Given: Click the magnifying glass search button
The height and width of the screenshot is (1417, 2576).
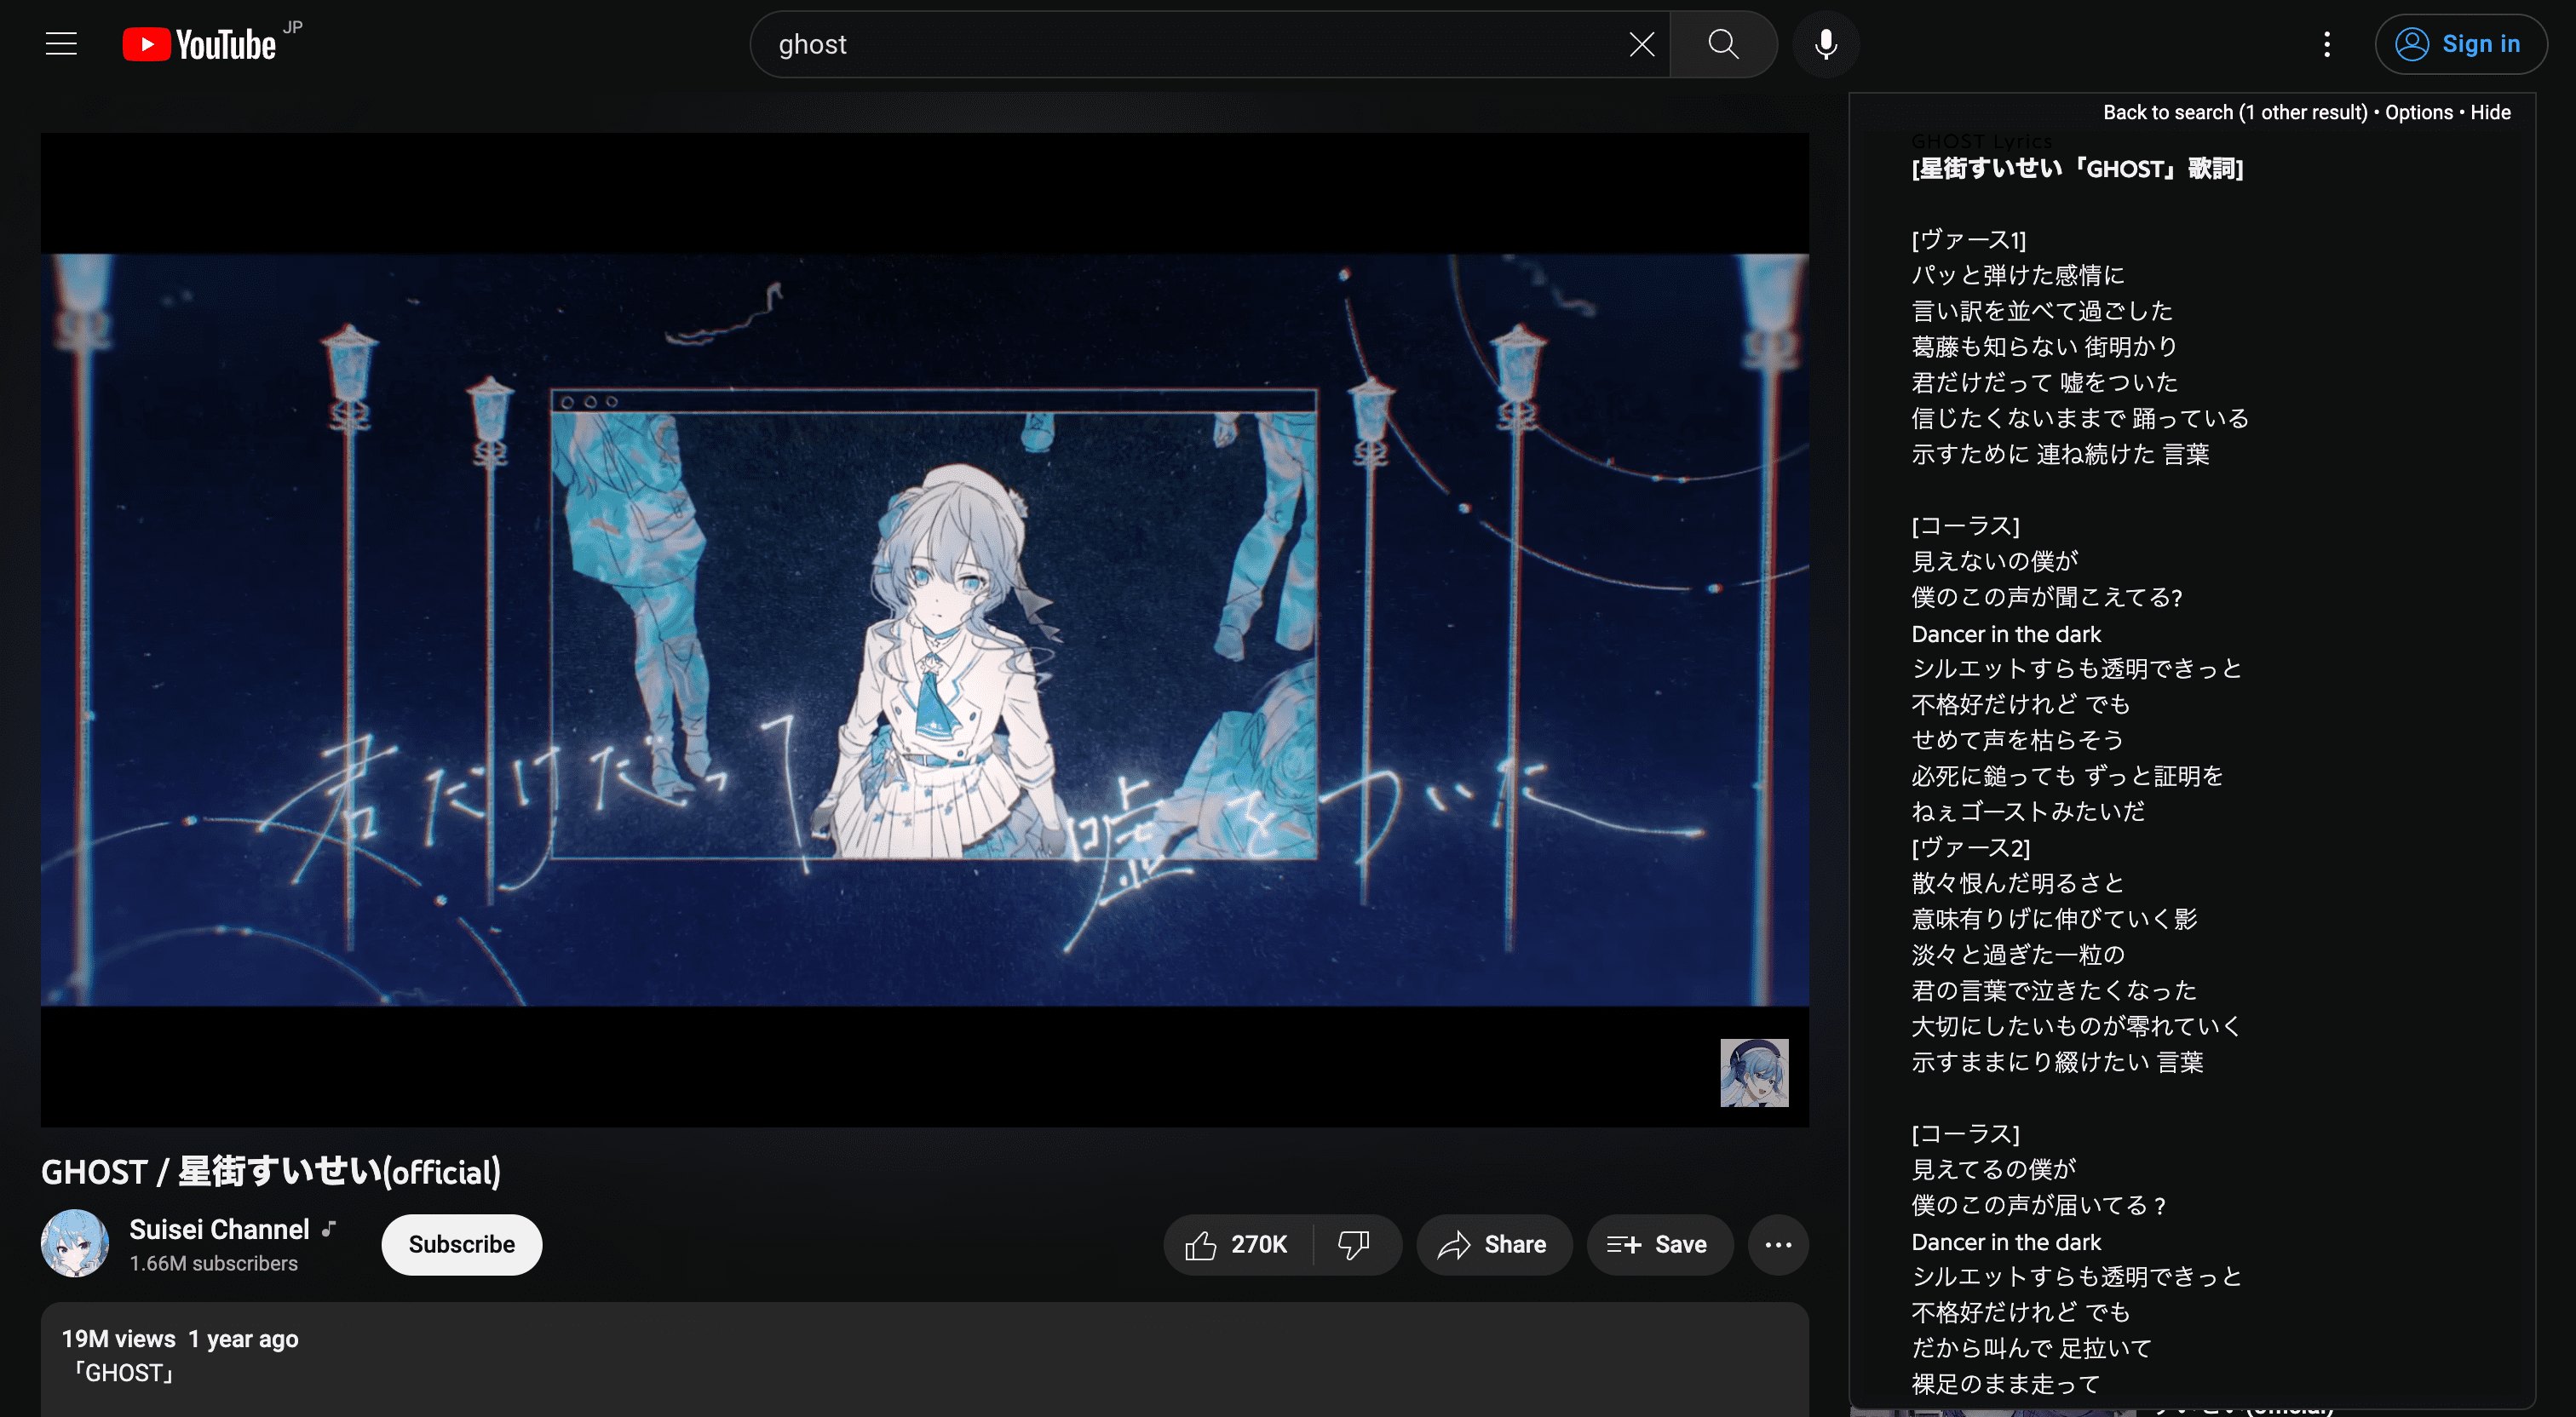Looking at the screenshot, I should pos(1722,44).
